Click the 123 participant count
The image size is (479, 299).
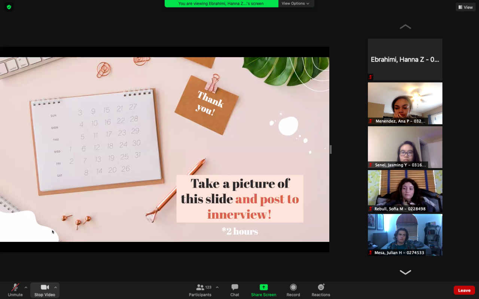click(x=208, y=287)
